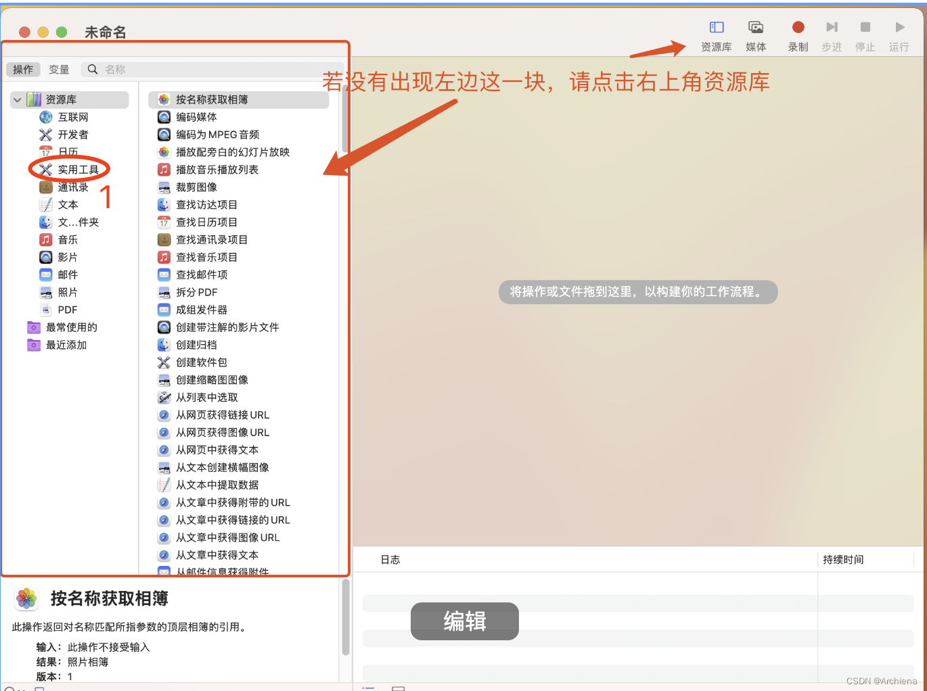Run the workflow with 运行 button
The width and height of the screenshot is (927, 691).
click(899, 36)
